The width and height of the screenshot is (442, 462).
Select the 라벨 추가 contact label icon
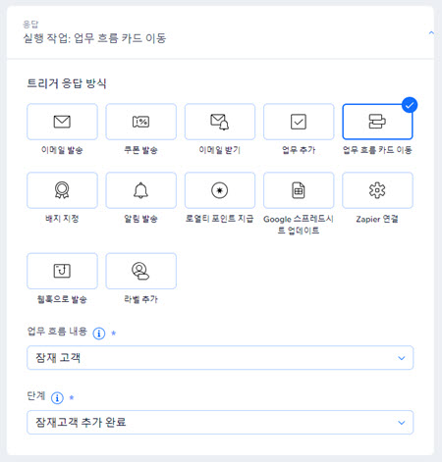(x=140, y=271)
